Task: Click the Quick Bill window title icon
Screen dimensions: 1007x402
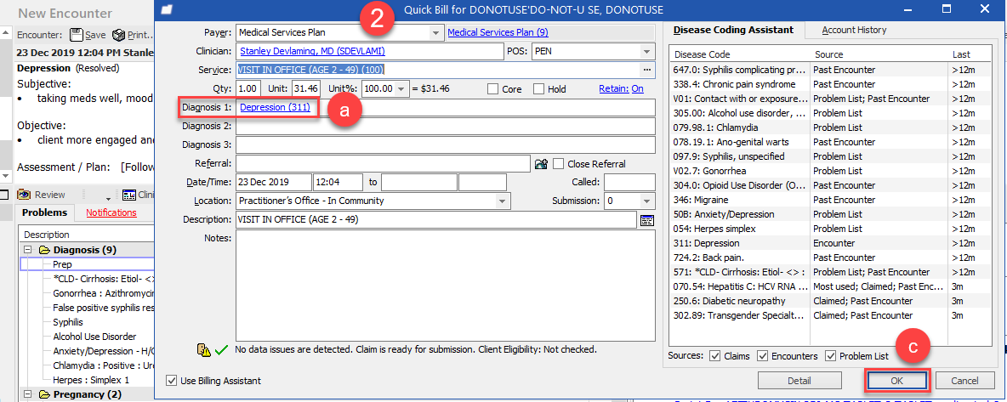Action: 167,10
